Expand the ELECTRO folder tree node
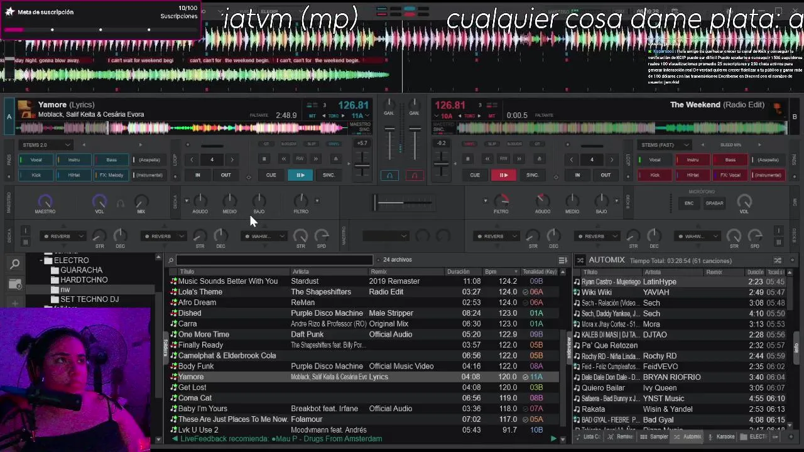 pyautogui.click(x=41, y=261)
